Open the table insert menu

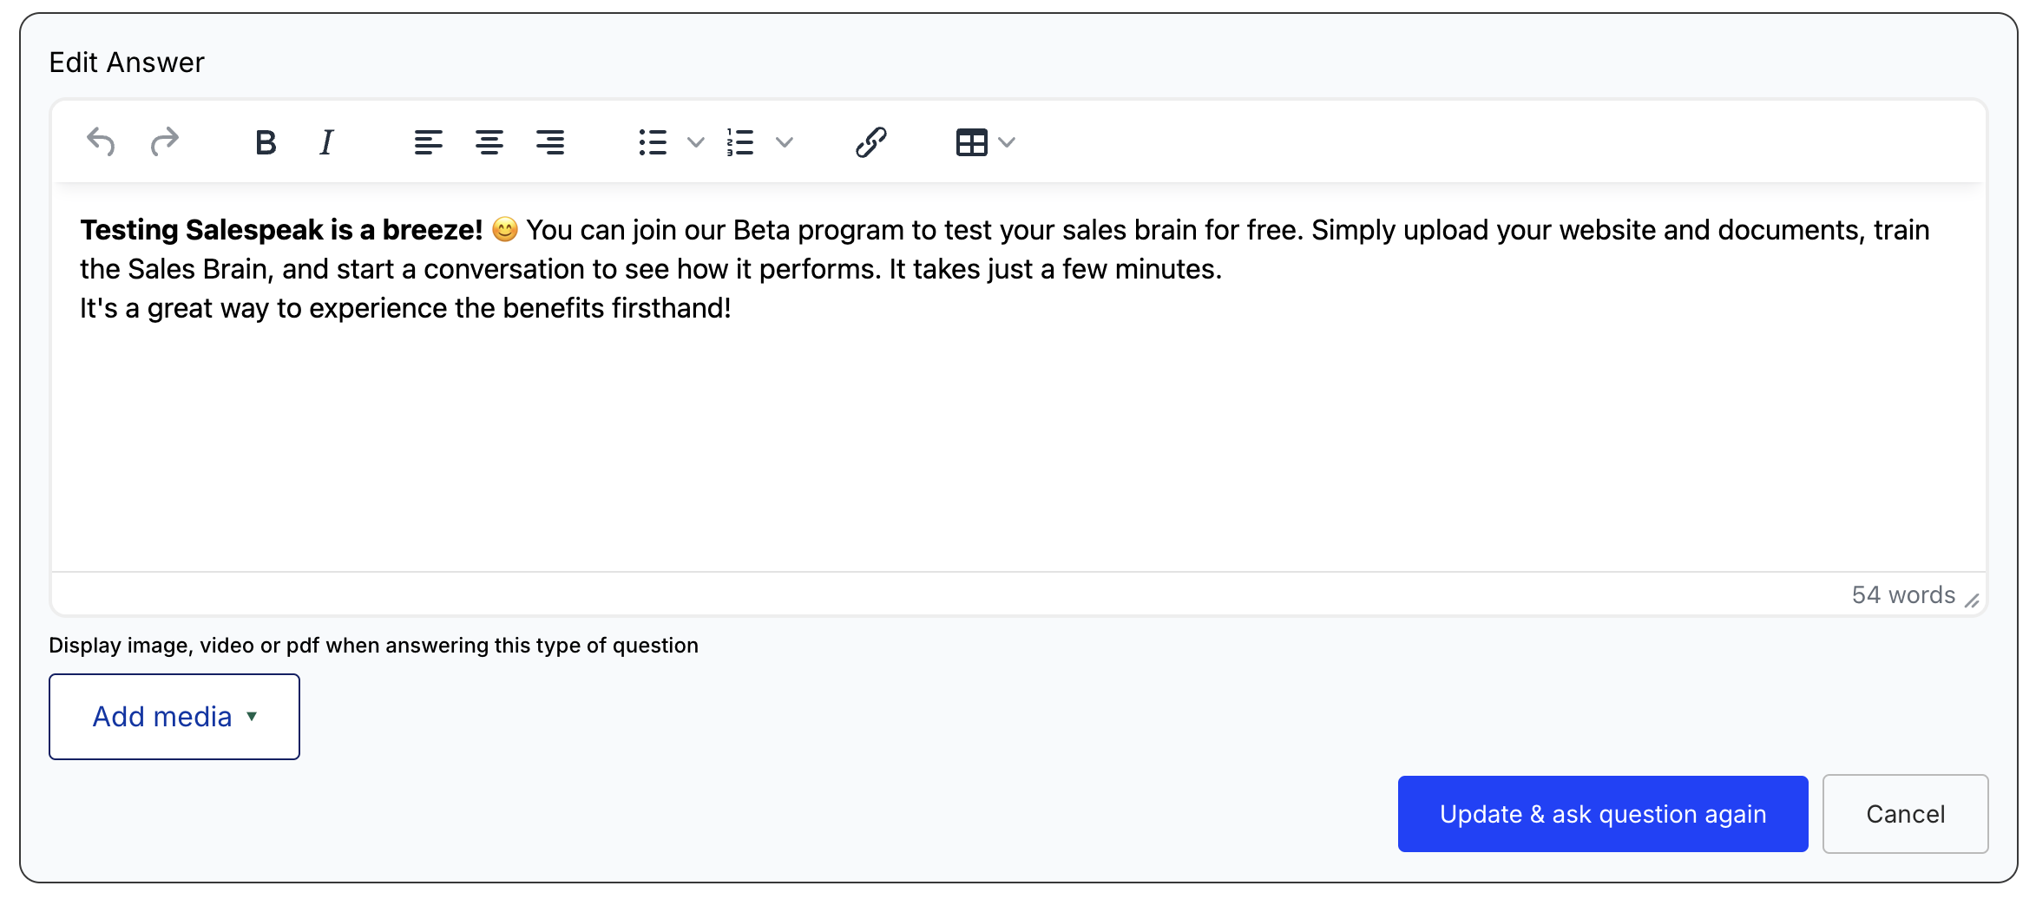click(x=972, y=141)
